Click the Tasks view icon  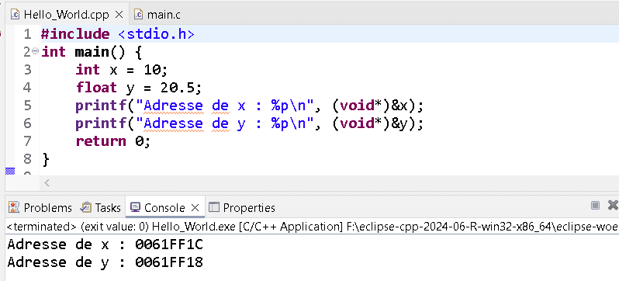[x=85, y=207]
